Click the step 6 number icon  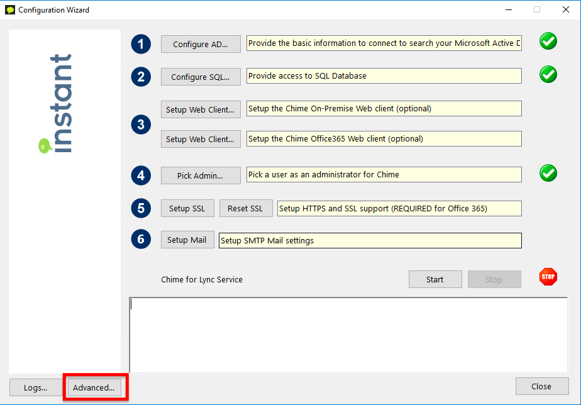pyautogui.click(x=141, y=239)
